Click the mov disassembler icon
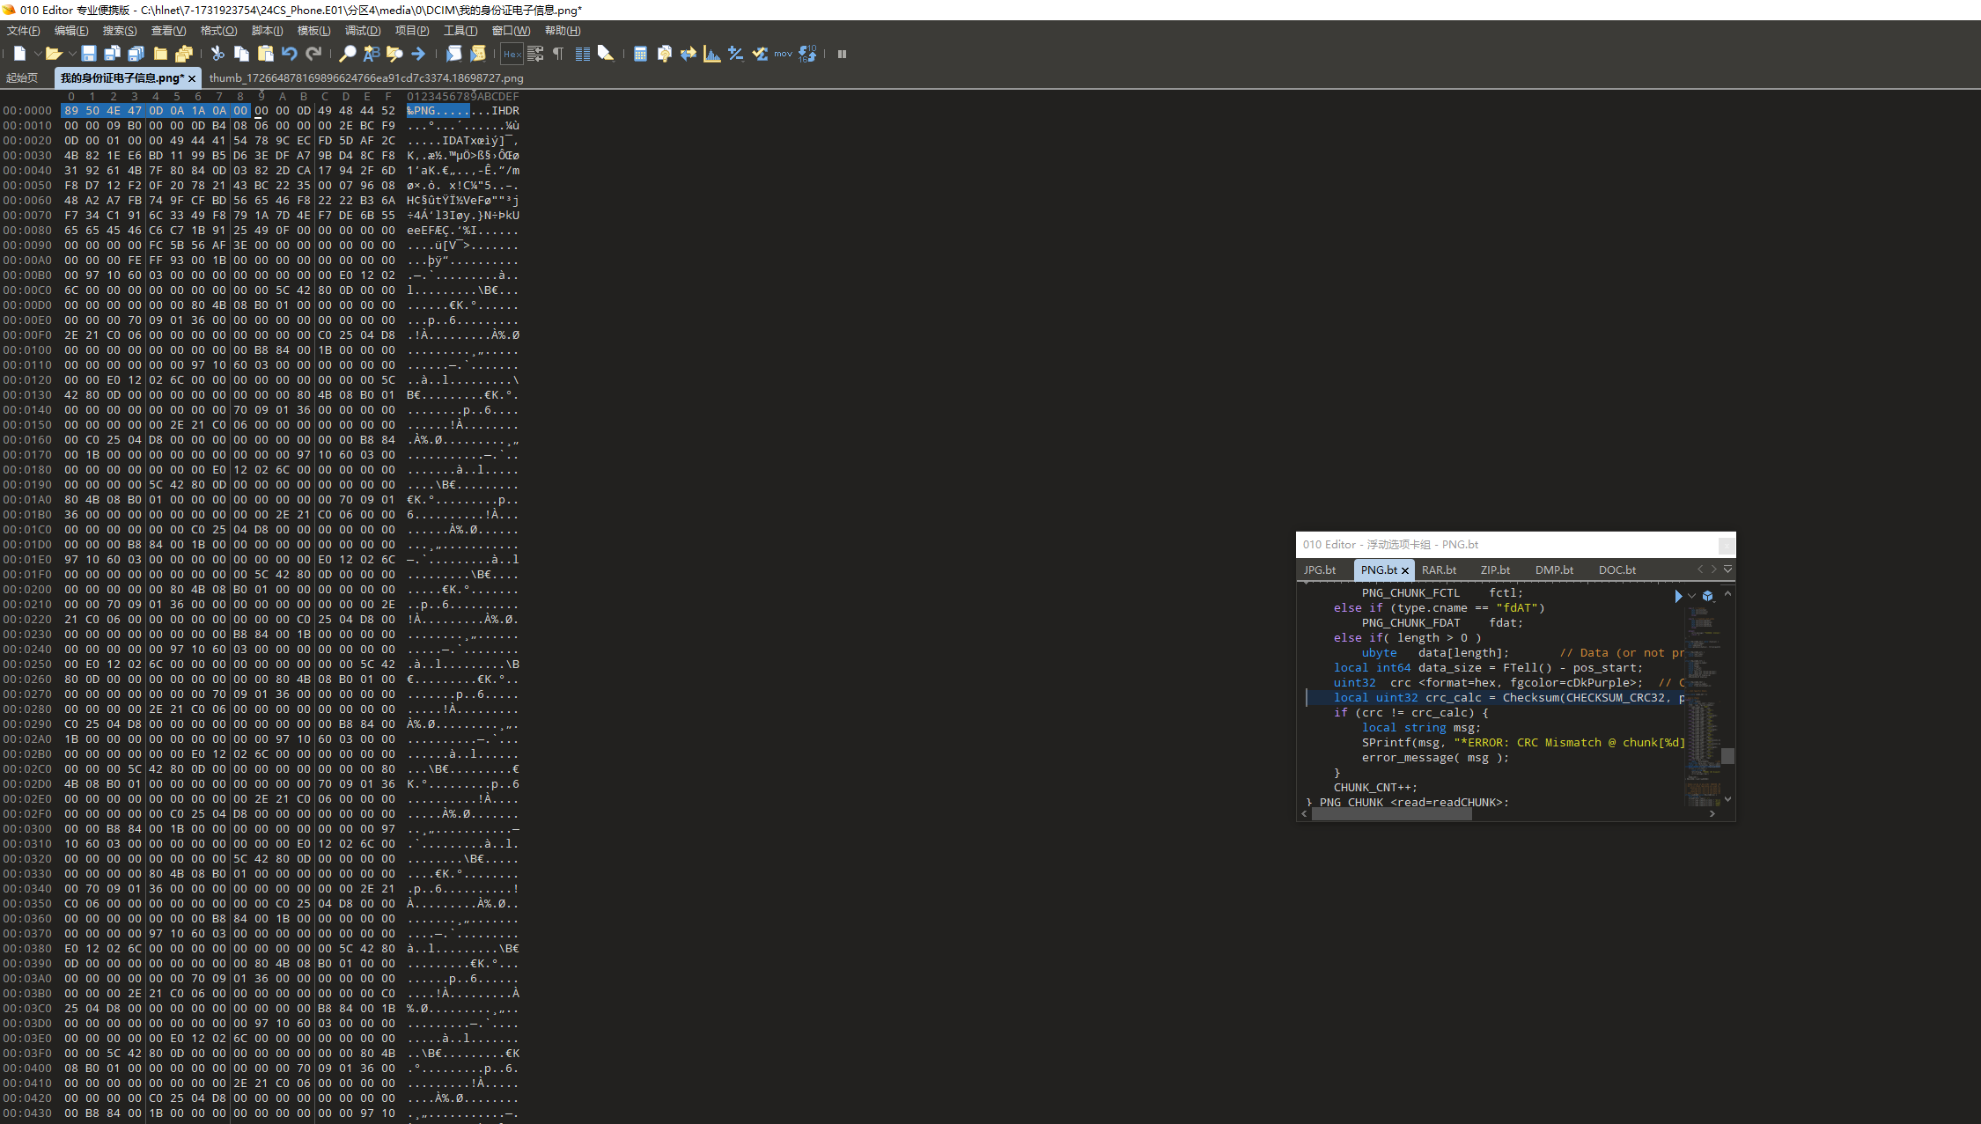This screenshot has height=1124, width=1981. click(784, 54)
